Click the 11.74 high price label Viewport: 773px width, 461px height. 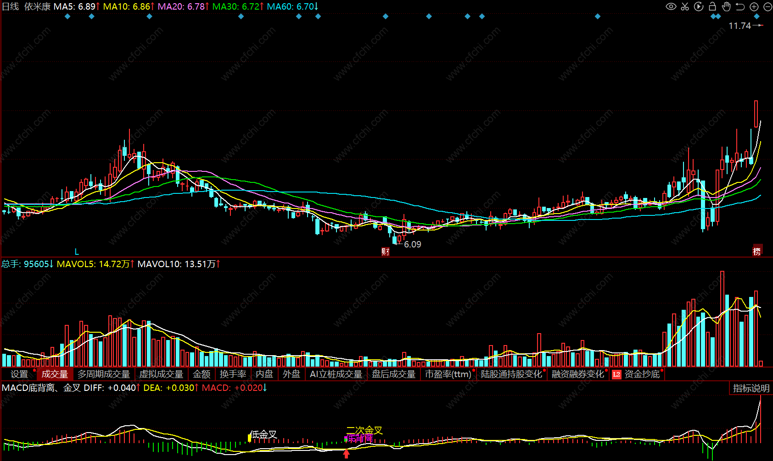pos(740,26)
